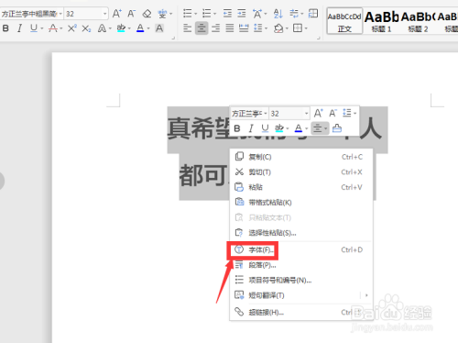
Task: Choose 粘贴 from the context menu
Action: click(301, 187)
